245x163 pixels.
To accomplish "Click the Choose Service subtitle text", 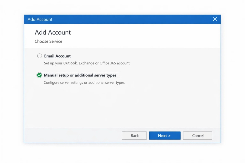I will pyautogui.click(x=48, y=41).
